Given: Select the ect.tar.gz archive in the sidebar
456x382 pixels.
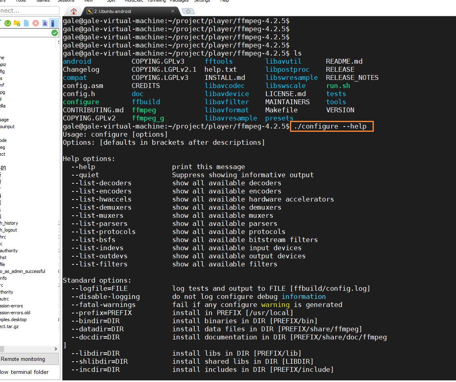Looking at the screenshot, I should [9, 327].
